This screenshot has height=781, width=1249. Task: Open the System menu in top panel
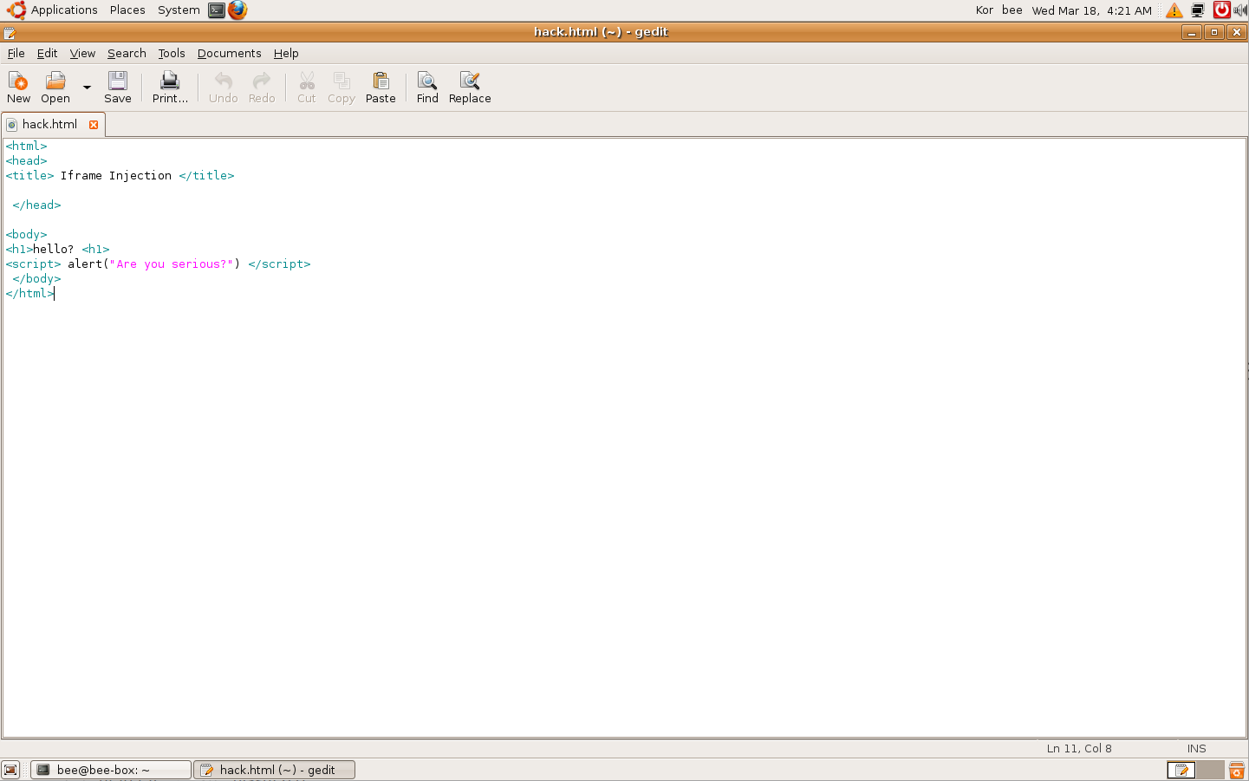179,10
